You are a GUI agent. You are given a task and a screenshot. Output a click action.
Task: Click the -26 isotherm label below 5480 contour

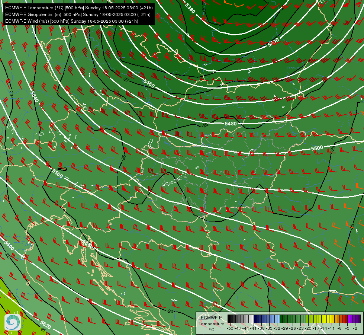[205, 125]
